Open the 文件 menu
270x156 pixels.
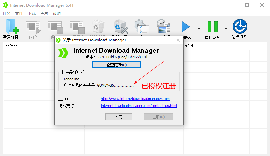click(19, 13)
